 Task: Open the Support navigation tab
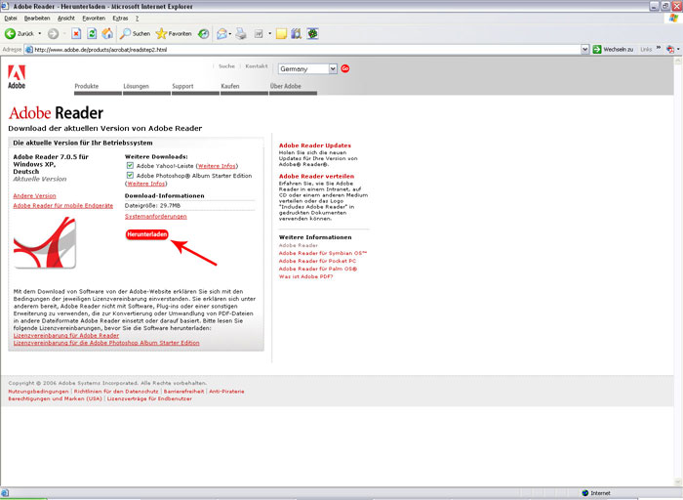click(182, 86)
